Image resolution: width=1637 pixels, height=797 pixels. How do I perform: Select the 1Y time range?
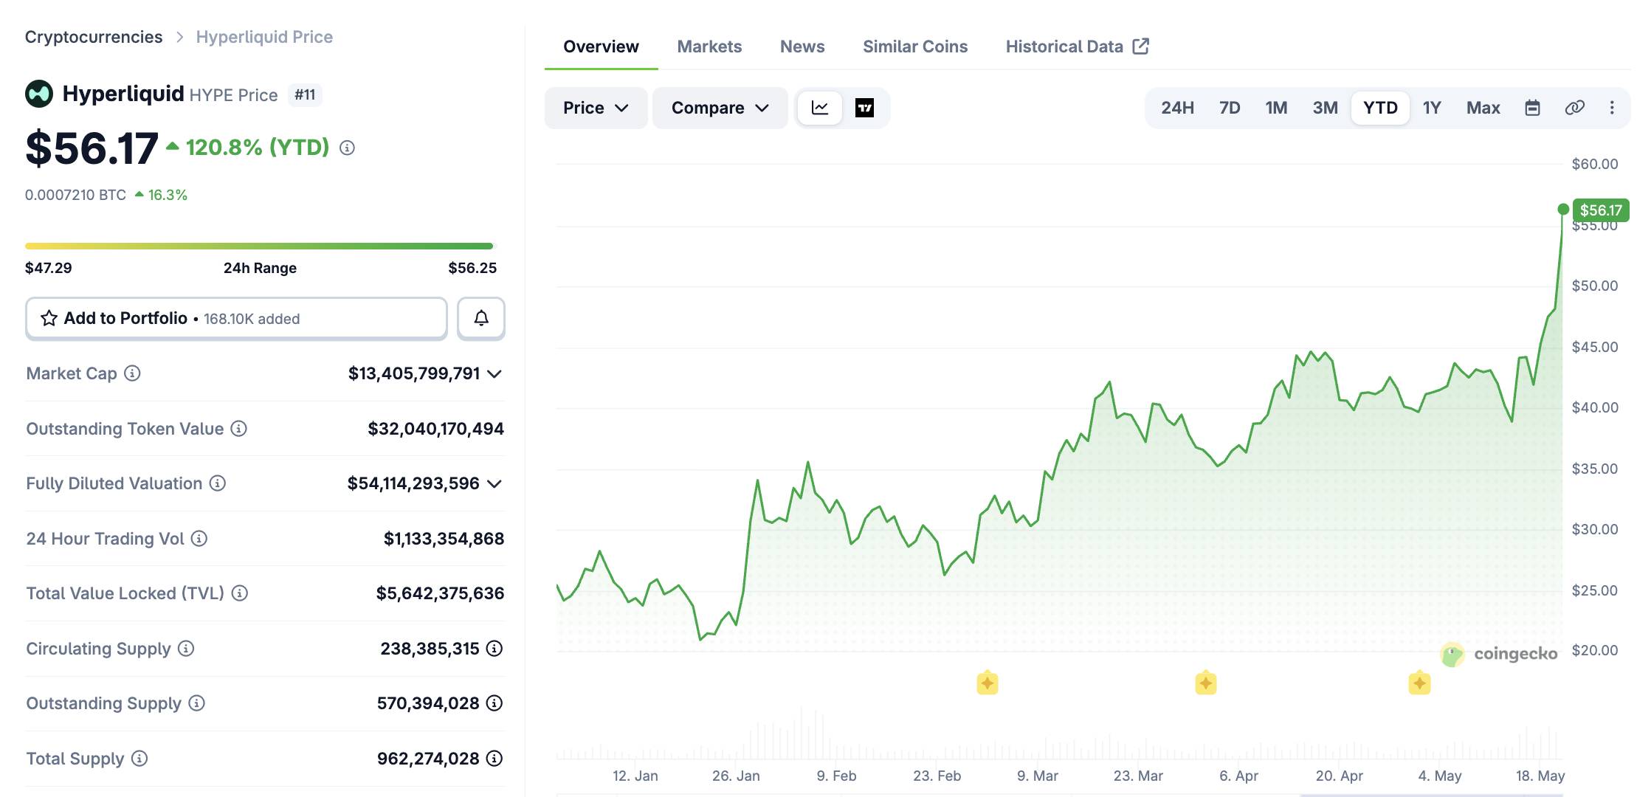(x=1432, y=108)
